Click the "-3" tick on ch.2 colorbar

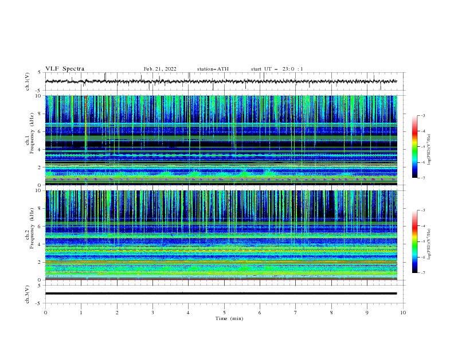click(x=422, y=210)
